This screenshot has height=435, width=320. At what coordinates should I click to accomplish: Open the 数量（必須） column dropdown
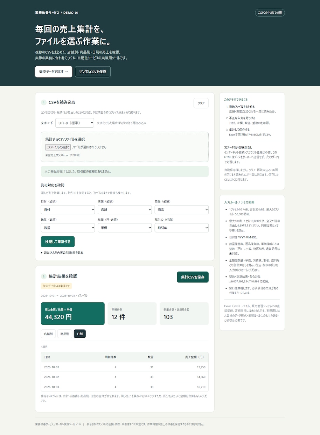point(68,228)
